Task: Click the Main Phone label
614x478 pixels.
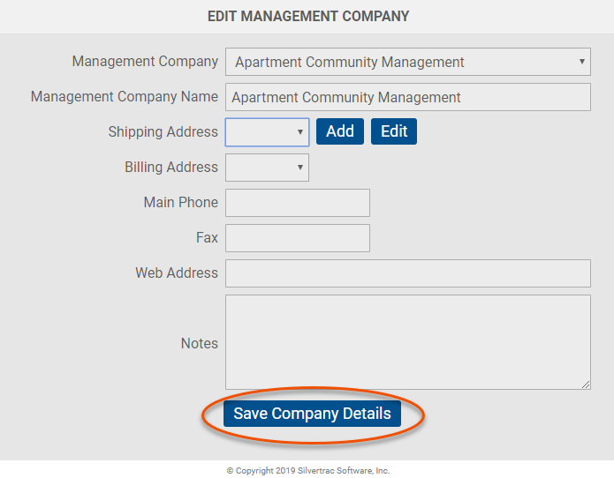Action: pyautogui.click(x=181, y=202)
